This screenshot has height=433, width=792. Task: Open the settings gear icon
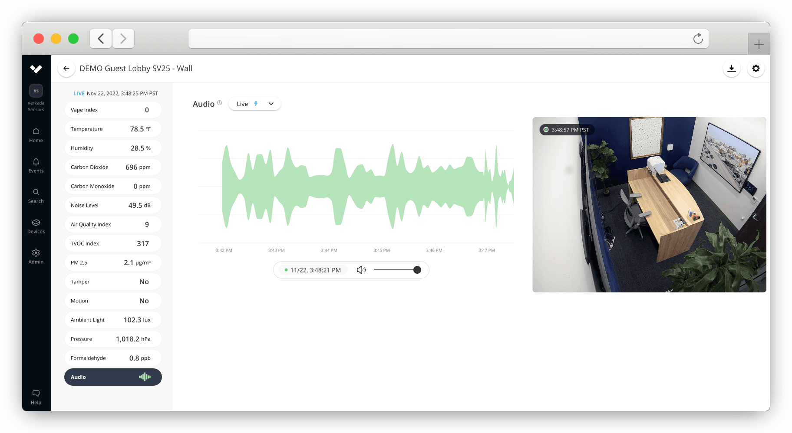click(x=756, y=69)
